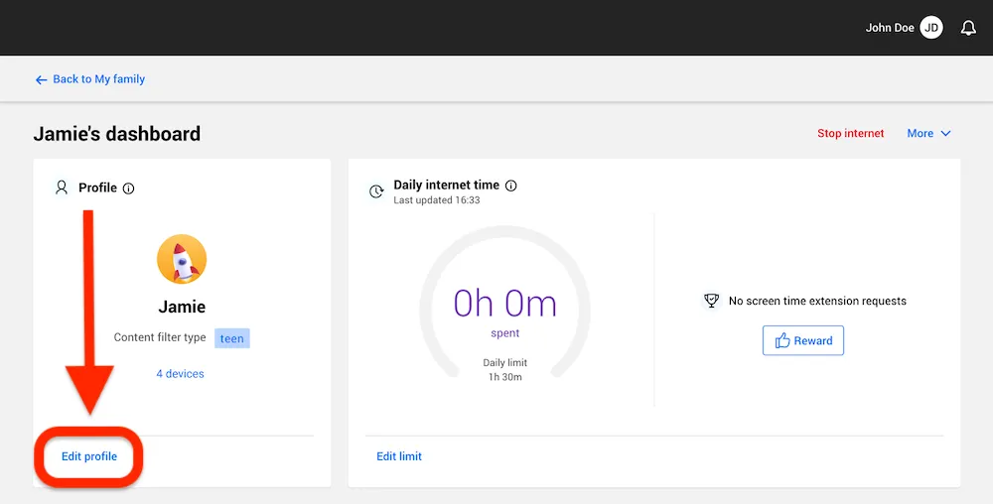Click the 0h 0m time spent gauge
Screen dimensions: 993x504
tap(504, 304)
